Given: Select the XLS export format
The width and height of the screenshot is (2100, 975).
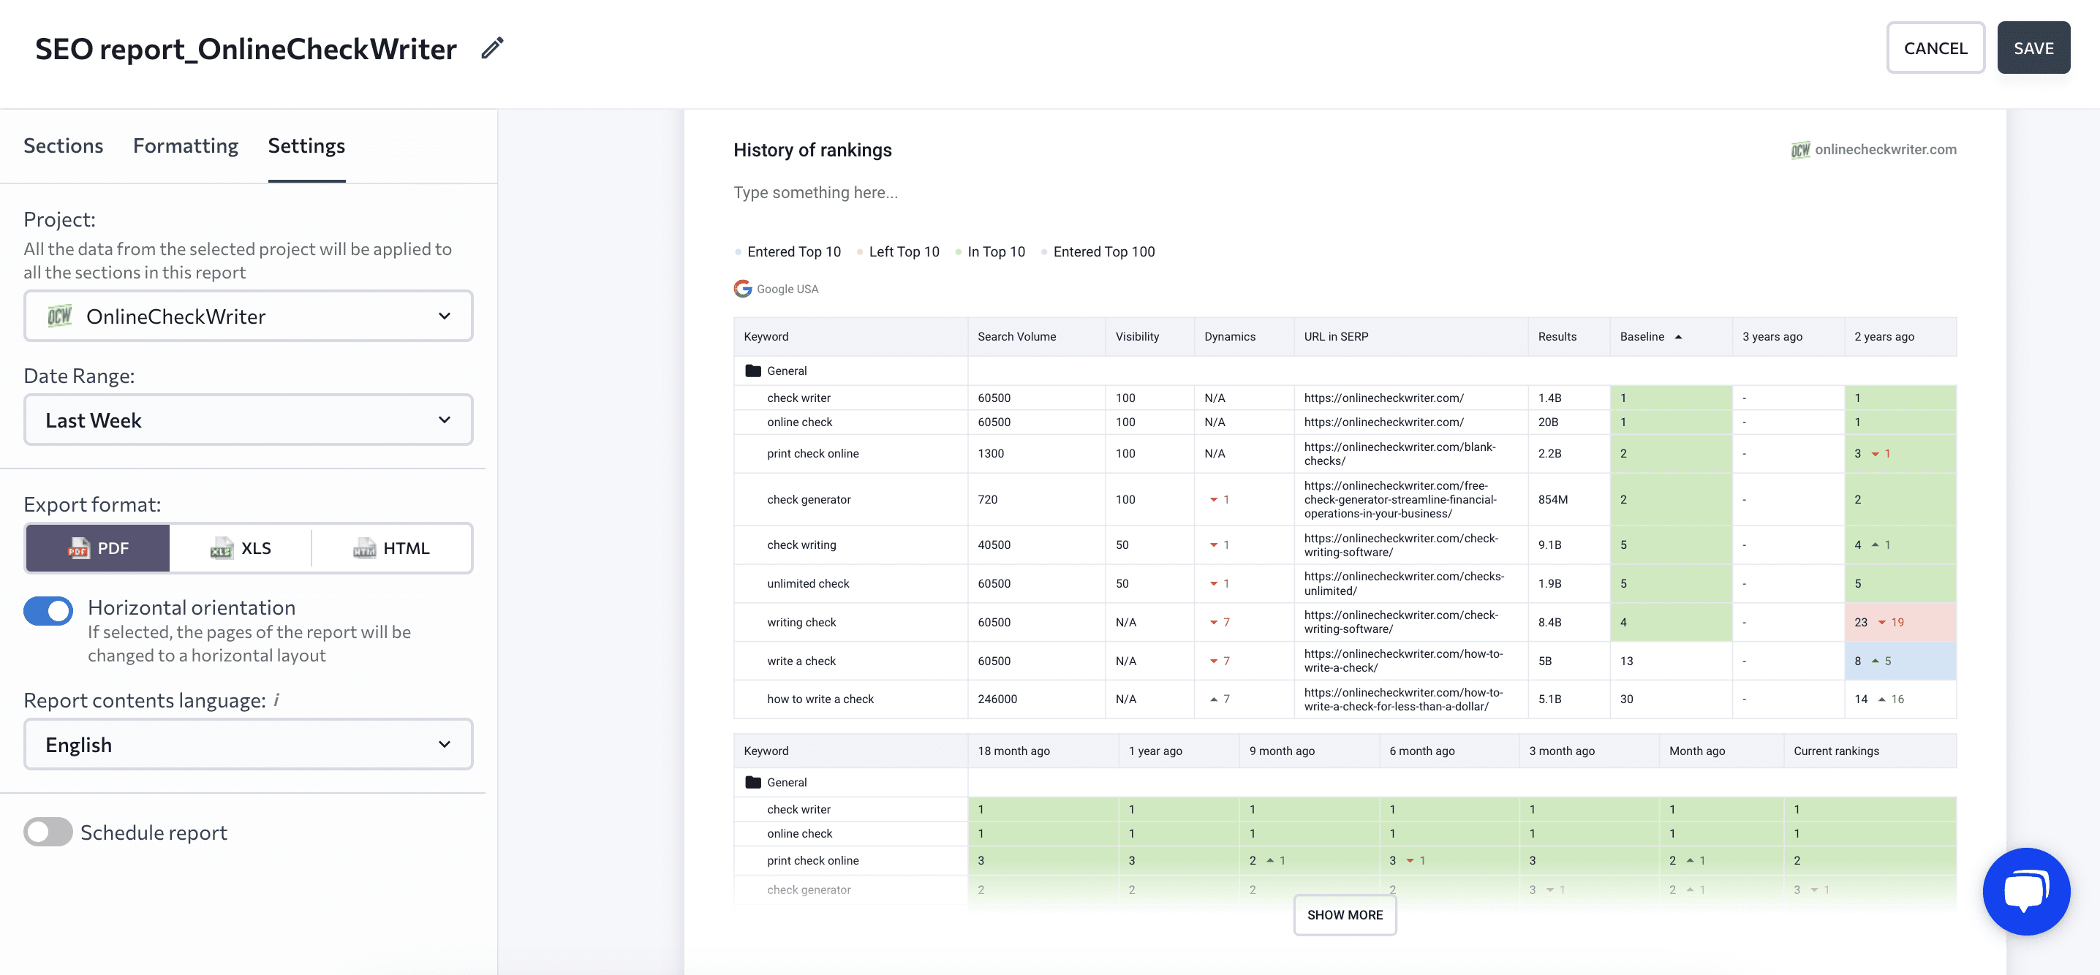Looking at the screenshot, I should (241, 548).
